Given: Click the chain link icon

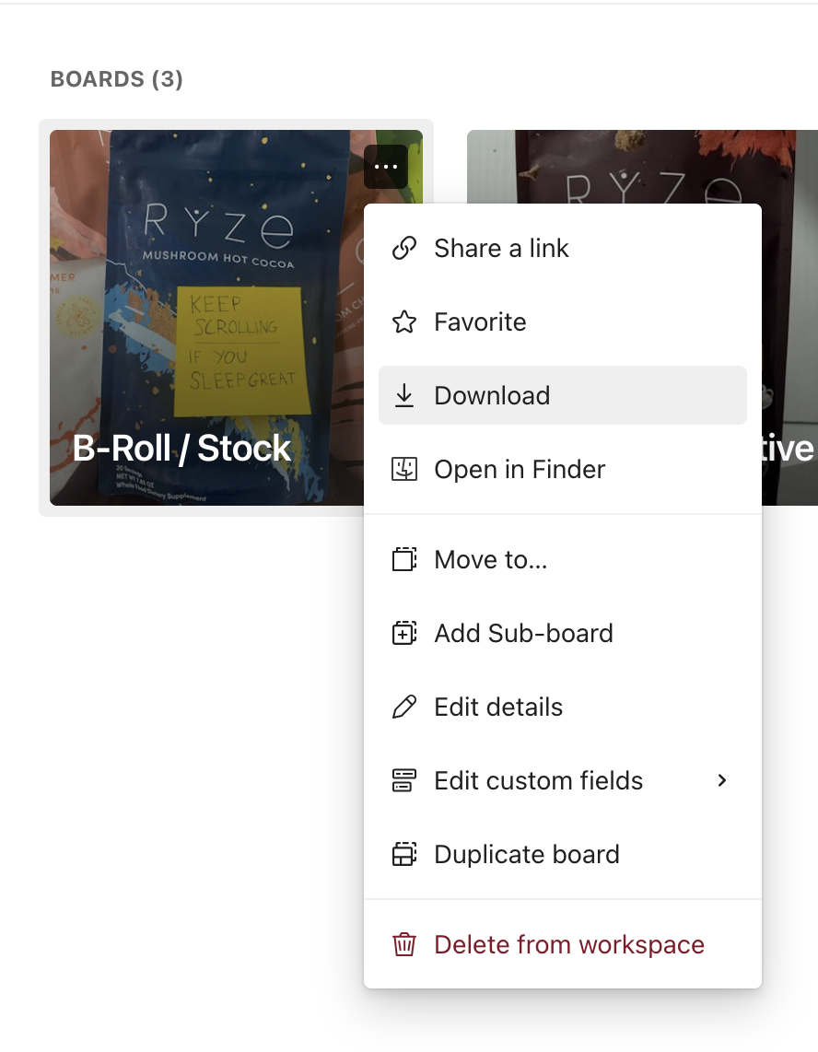Looking at the screenshot, I should 404,249.
